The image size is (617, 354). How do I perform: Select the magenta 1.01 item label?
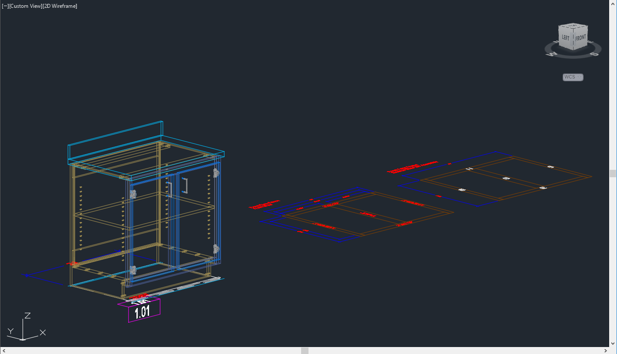[x=143, y=311]
